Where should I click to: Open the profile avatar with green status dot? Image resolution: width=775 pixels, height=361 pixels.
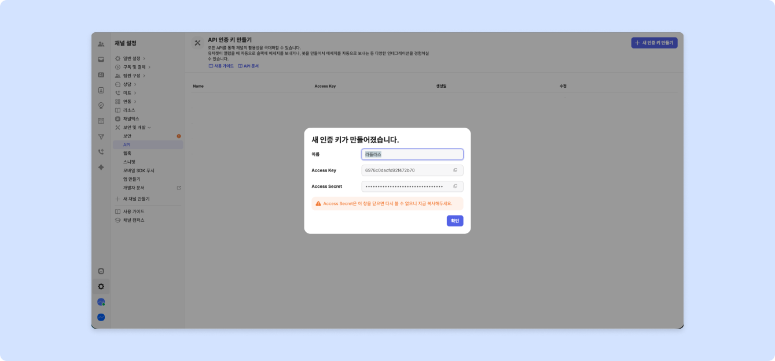[101, 302]
